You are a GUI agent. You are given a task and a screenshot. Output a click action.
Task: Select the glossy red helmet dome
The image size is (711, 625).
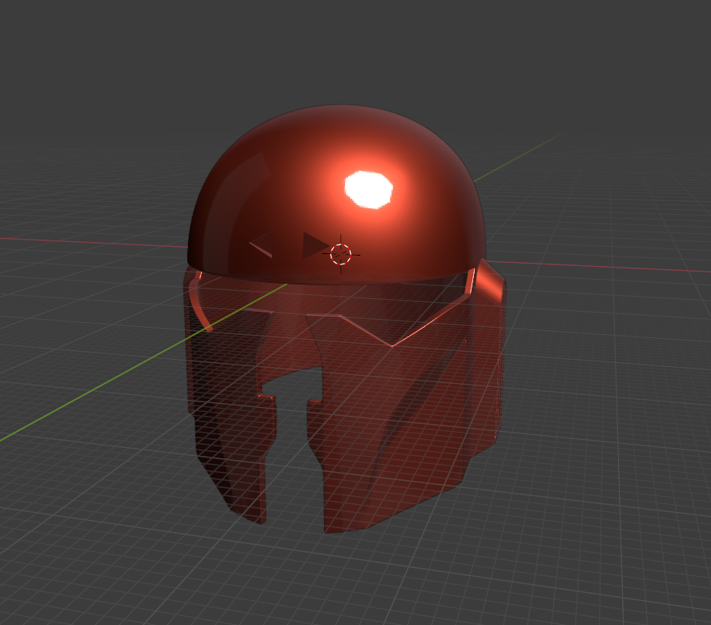pos(336,196)
